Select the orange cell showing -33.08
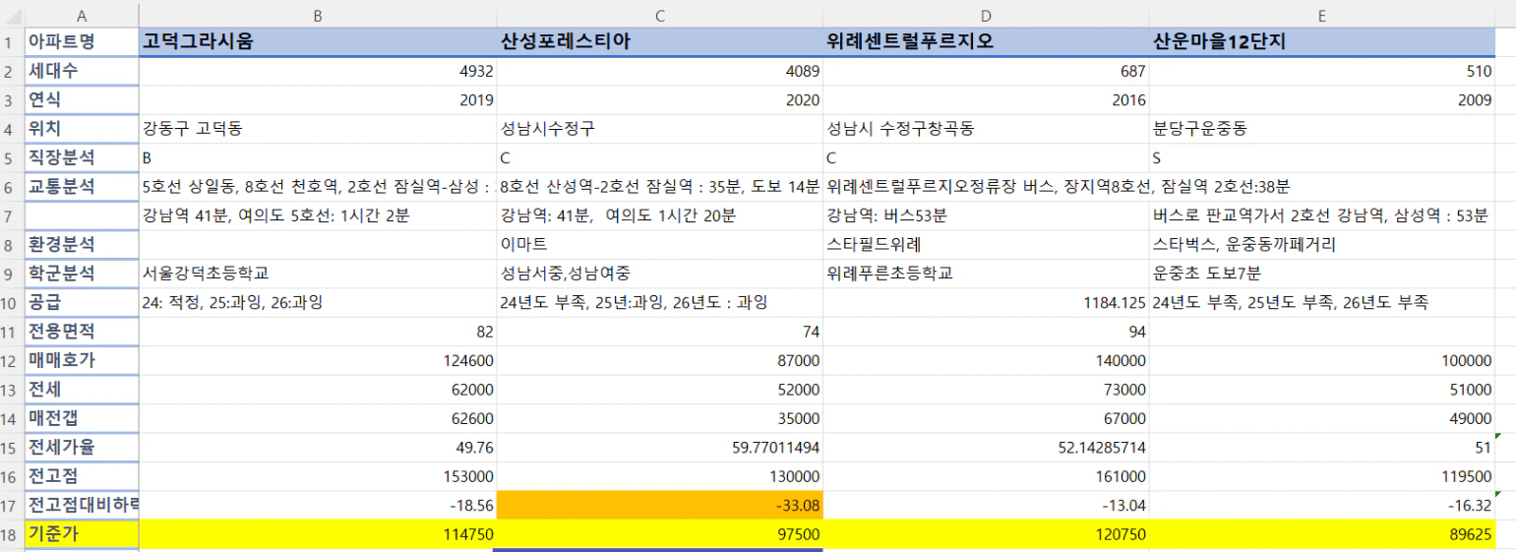 (x=659, y=505)
